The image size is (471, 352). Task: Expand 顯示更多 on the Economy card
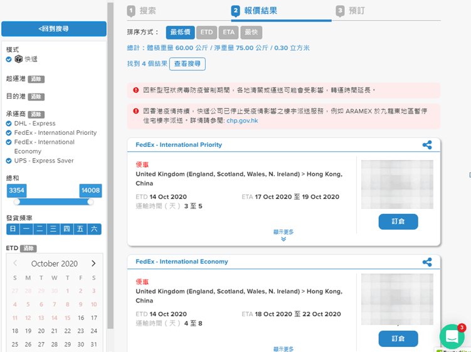[x=283, y=349]
